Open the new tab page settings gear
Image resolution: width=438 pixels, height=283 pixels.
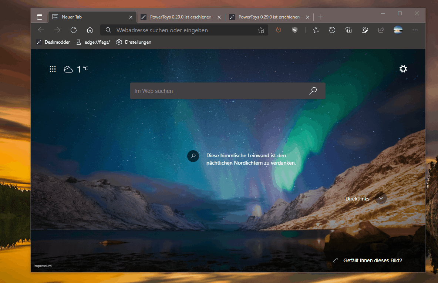(x=403, y=69)
